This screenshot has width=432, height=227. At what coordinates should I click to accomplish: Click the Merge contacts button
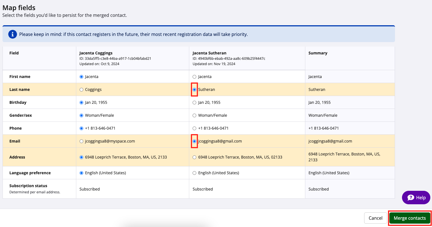[x=410, y=218]
